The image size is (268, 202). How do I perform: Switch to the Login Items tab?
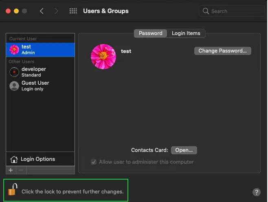point(186,33)
